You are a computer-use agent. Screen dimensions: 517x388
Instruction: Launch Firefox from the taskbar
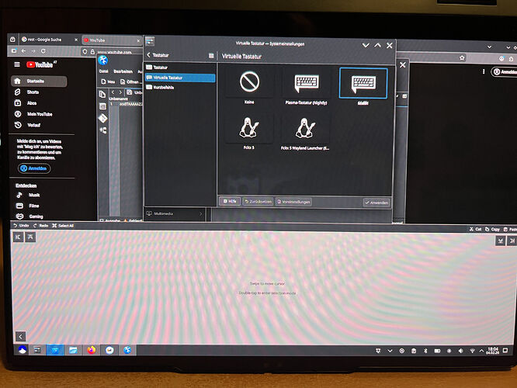click(92, 351)
